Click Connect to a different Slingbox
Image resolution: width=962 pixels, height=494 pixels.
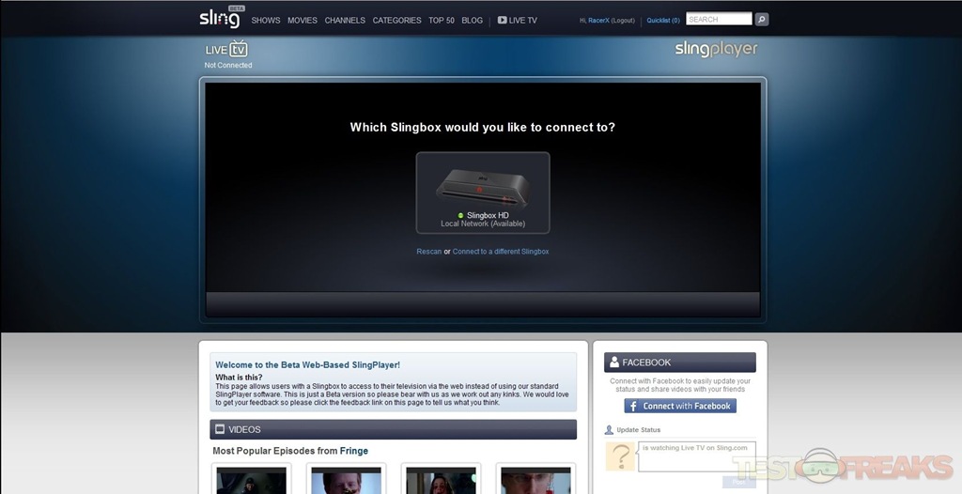pos(501,252)
